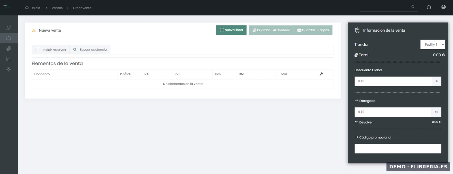This screenshot has height=174, width=453.
Task: Open the coin stack sidebar icon
Action: point(8,49)
